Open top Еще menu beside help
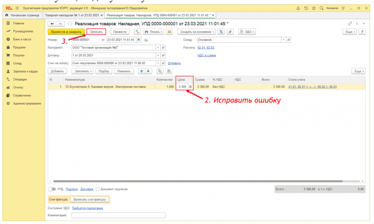The width and height of the screenshot is (374, 224). [350, 32]
